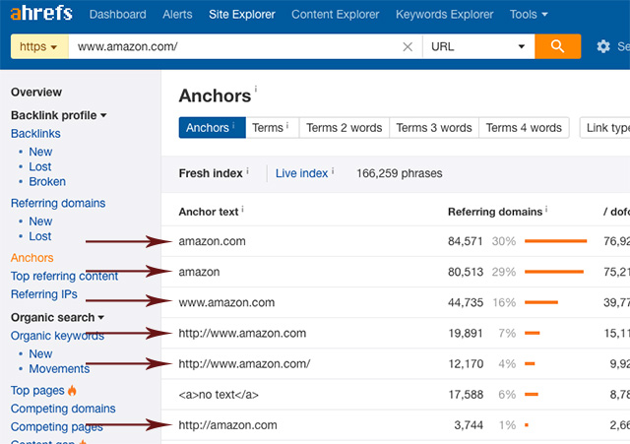Click the 80,513 referring domains value
The image size is (630, 444).
point(466,272)
